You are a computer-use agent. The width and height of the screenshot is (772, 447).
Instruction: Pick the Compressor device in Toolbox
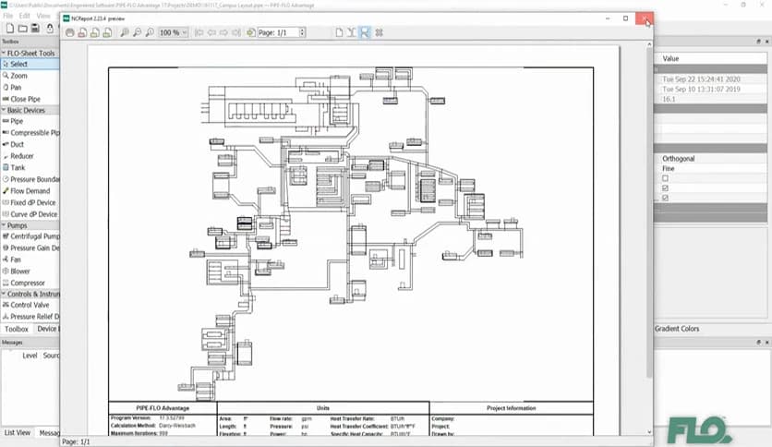pos(30,283)
